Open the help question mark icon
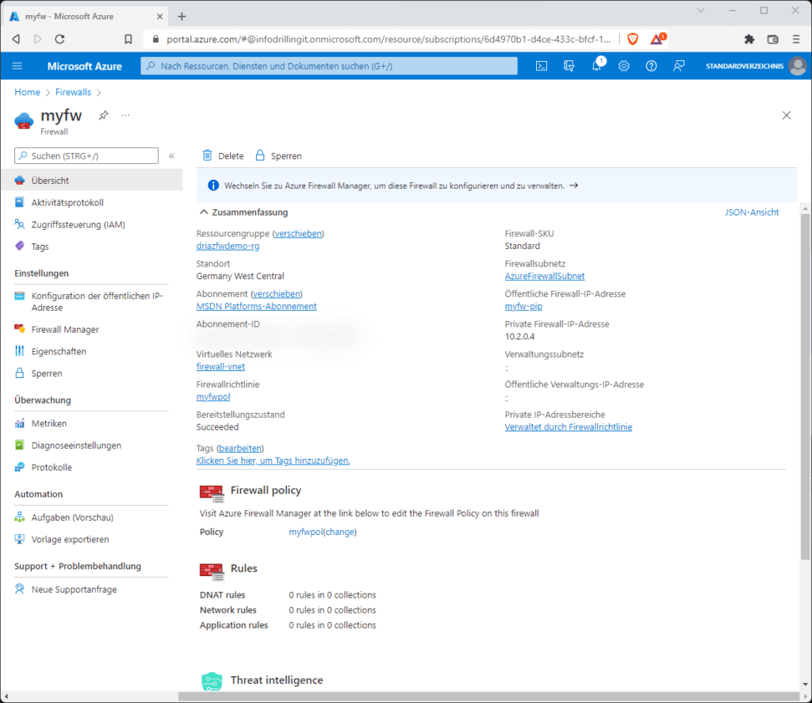Viewport: 812px width, 703px height. tap(651, 66)
